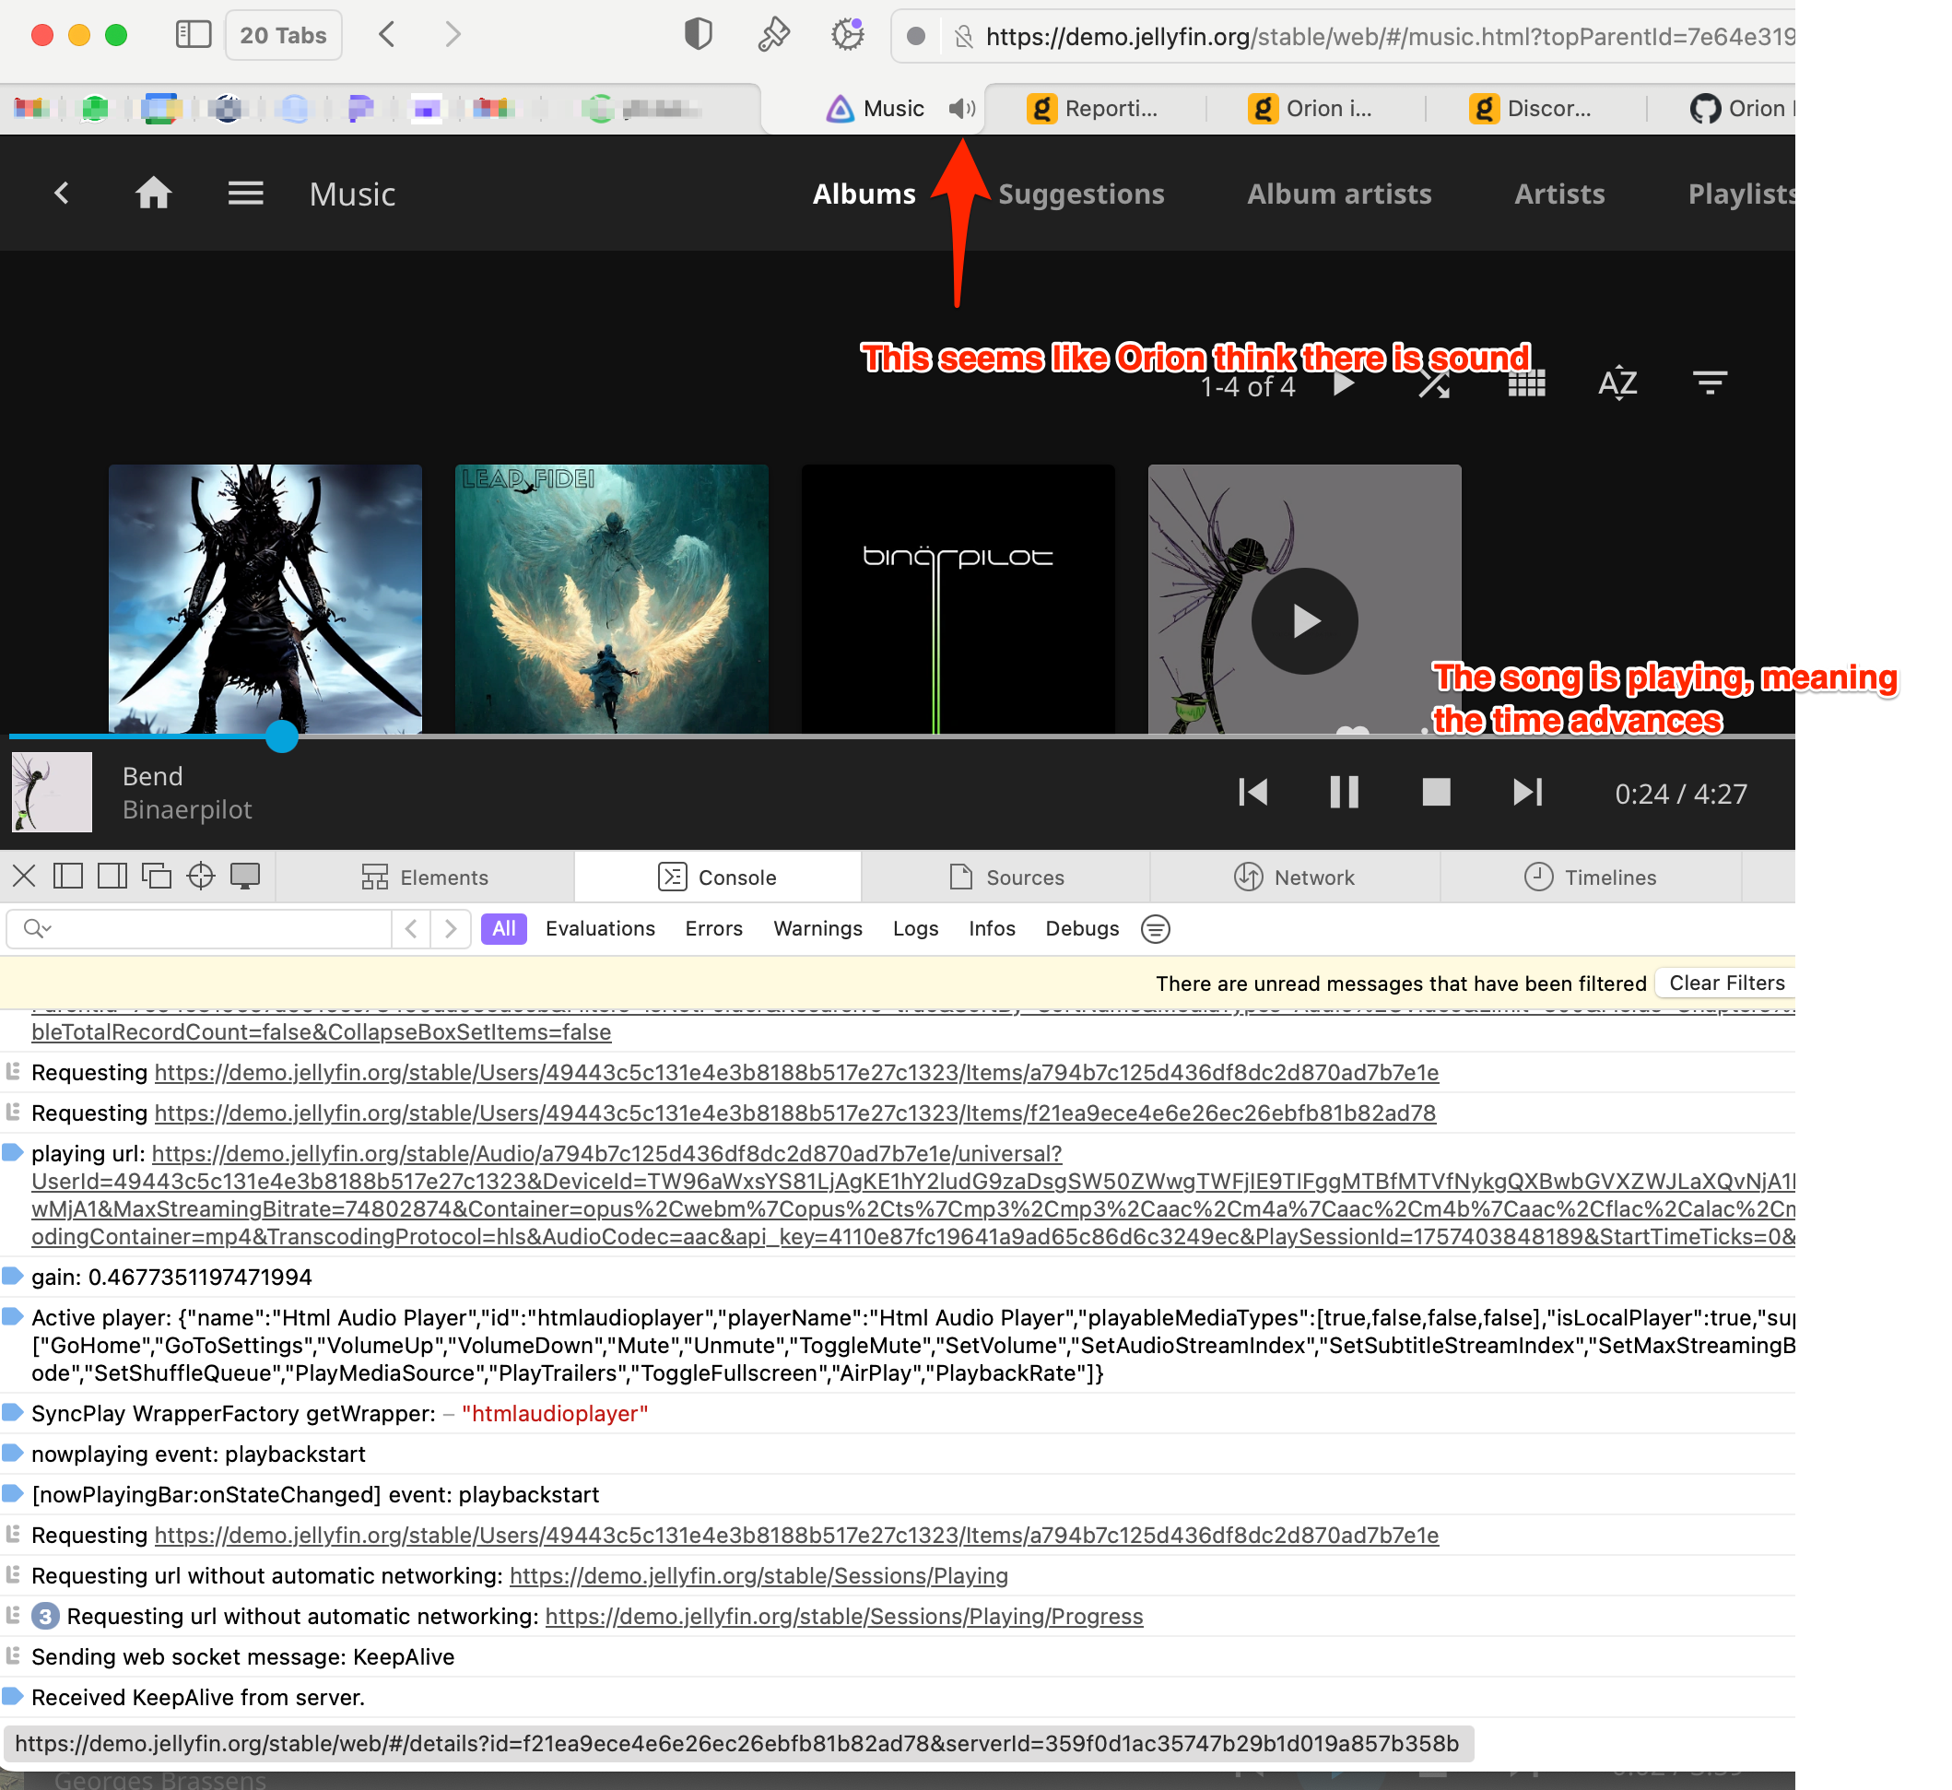Stop playback with the stop button
Screen dimensions: 1952x1790
pyautogui.click(x=1436, y=794)
